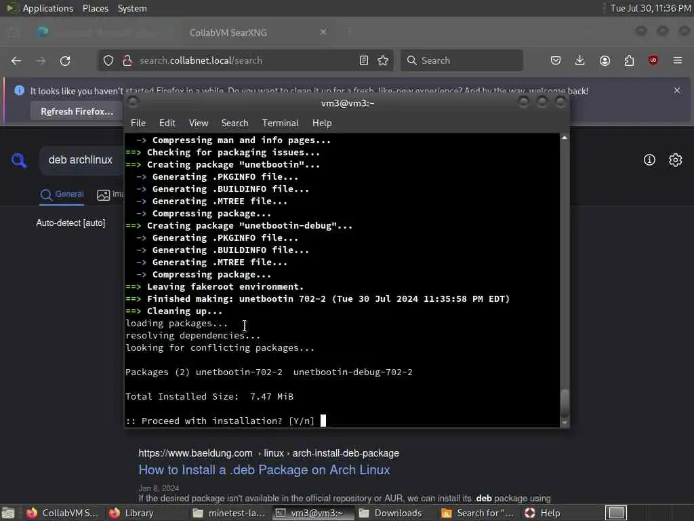Open How to Install a .deb Package link
This screenshot has height=521, width=694.
264,470
